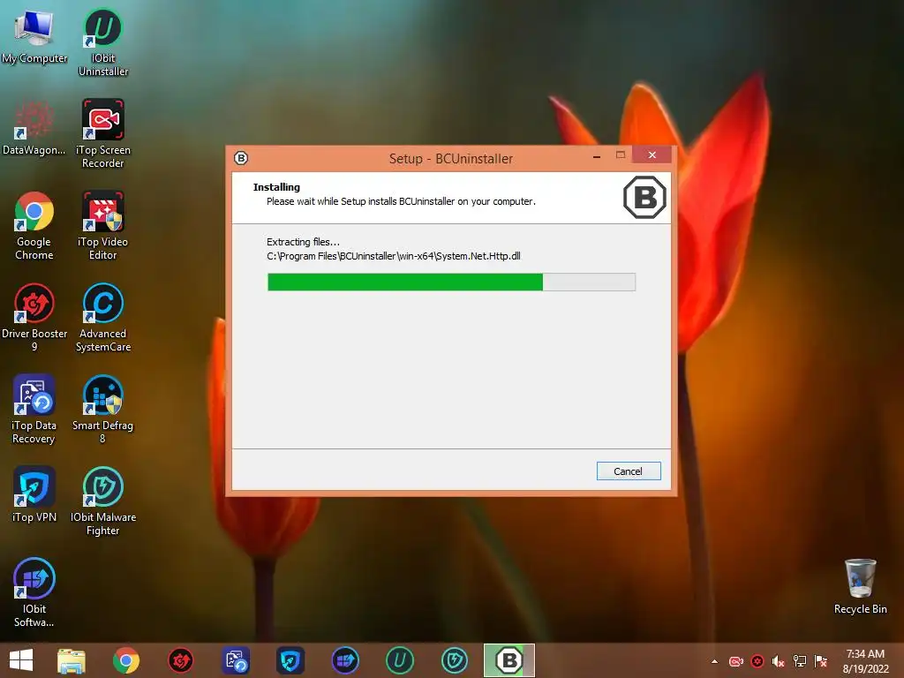Open iTop Data Recovery shortcut
Viewport: 904px width, 678px height.
(34, 410)
